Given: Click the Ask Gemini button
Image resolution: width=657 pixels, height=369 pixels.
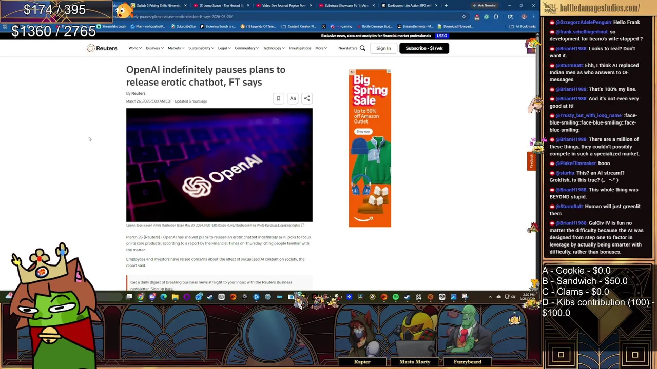Looking at the screenshot, I should click(x=484, y=5).
